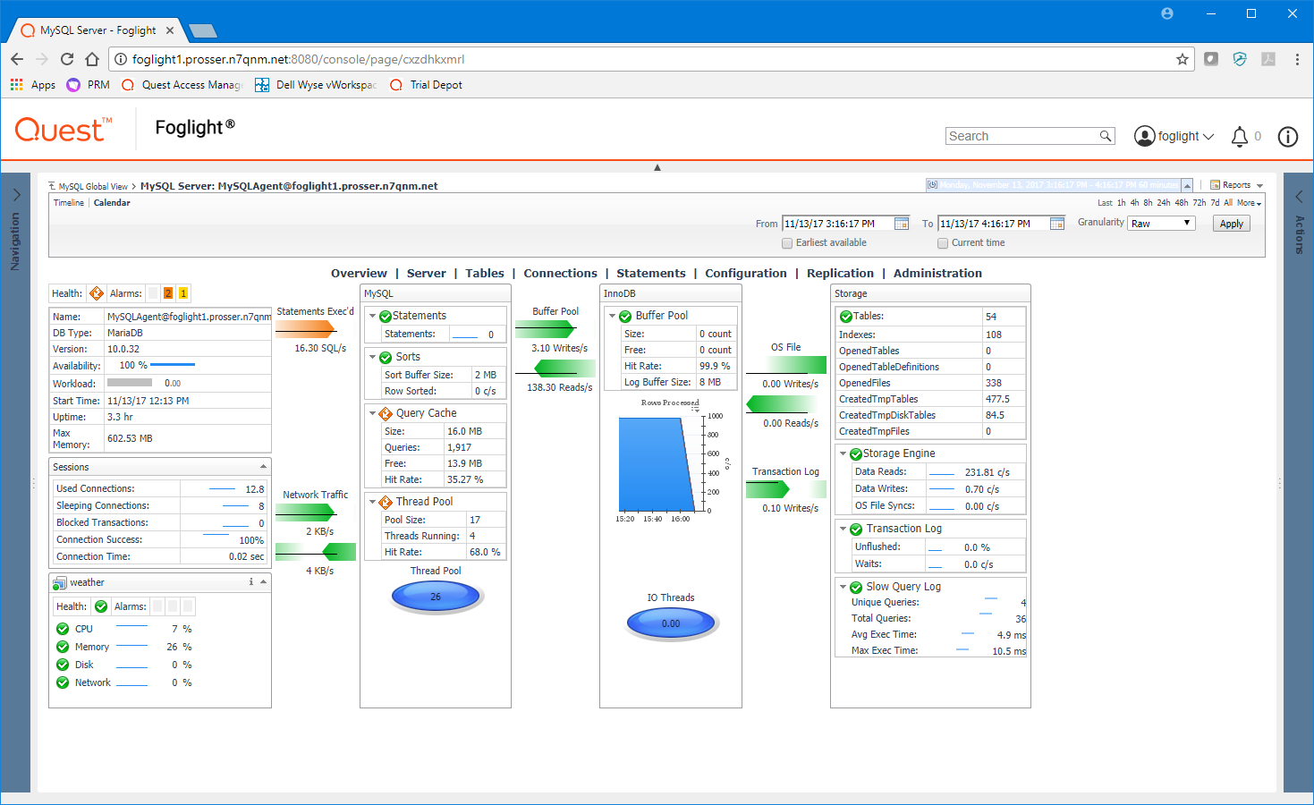Click the search magnifier icon
Image resolution: width=1314 pixels, height=805 pixels.
pos(1106,136)
